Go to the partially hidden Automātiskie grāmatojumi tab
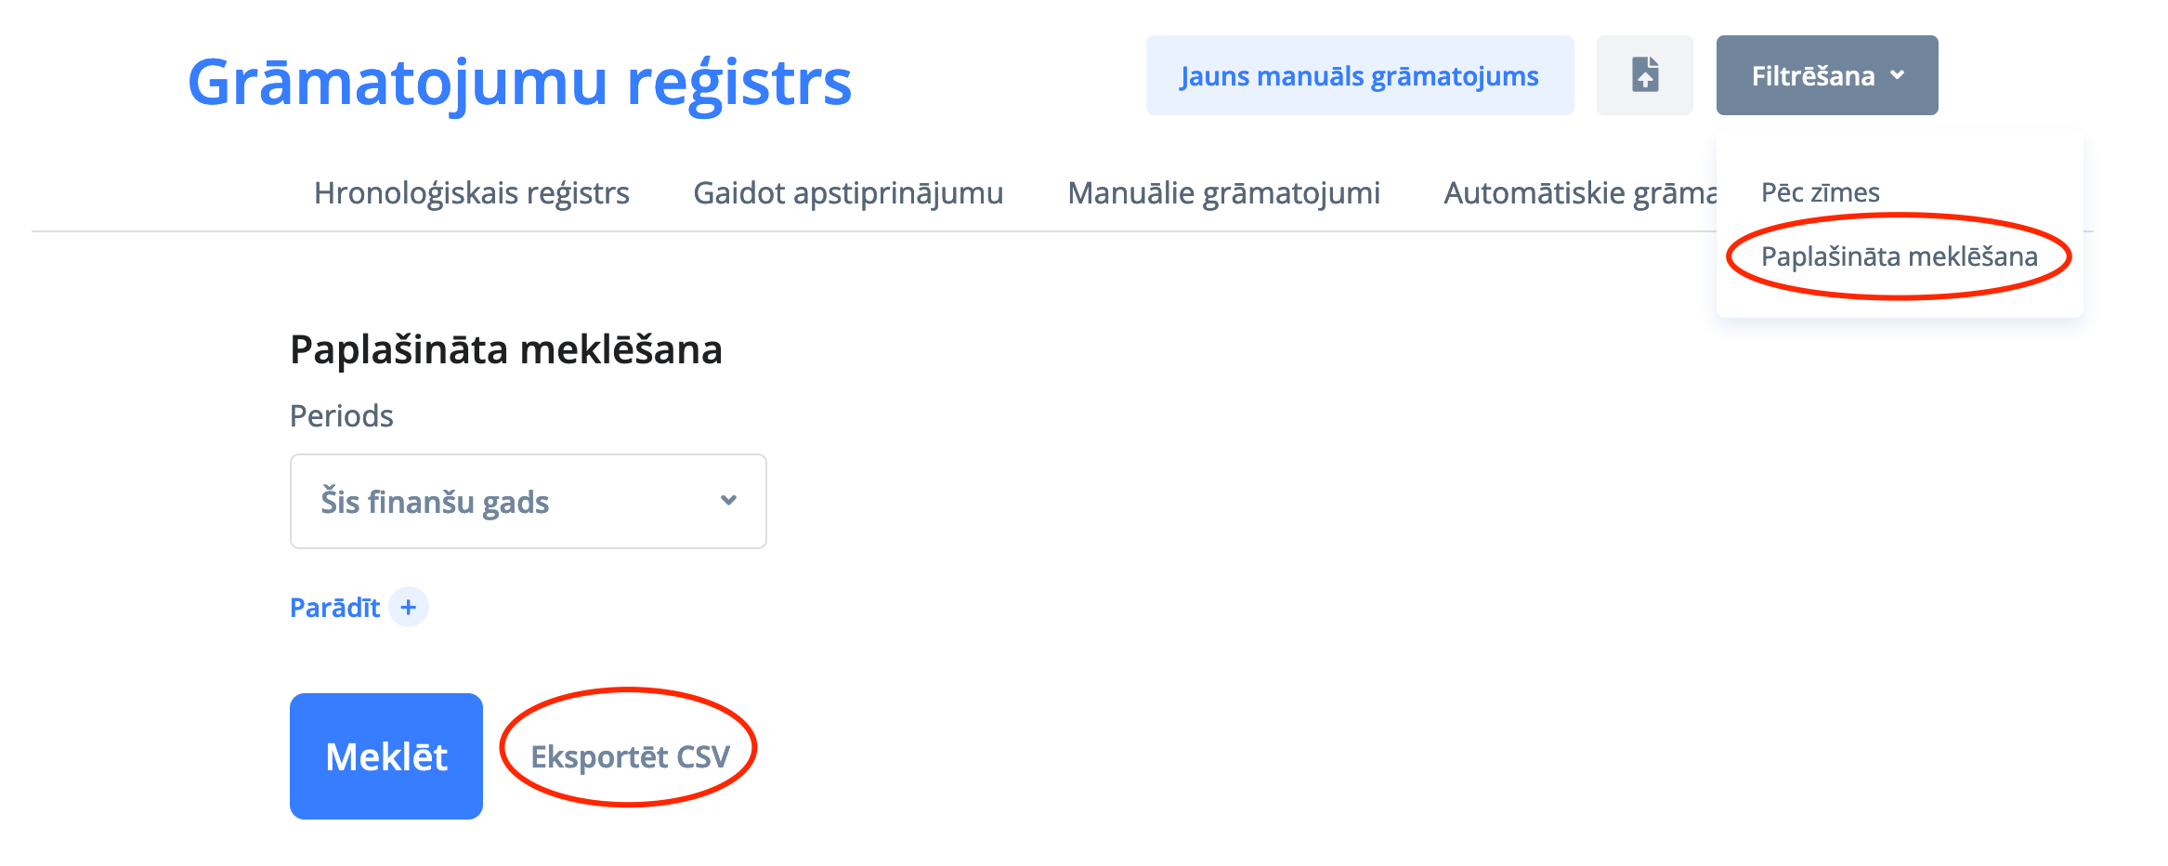The height and width of the screenshot is (866, 2168). (1579, 193)
